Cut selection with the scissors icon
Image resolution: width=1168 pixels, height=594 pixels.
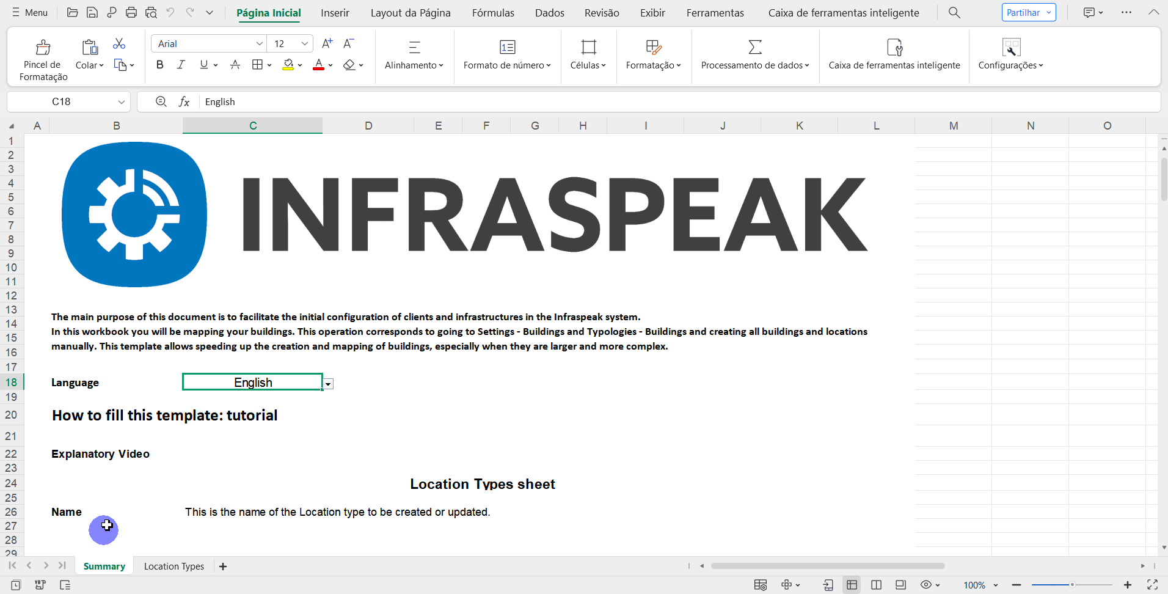119,44
